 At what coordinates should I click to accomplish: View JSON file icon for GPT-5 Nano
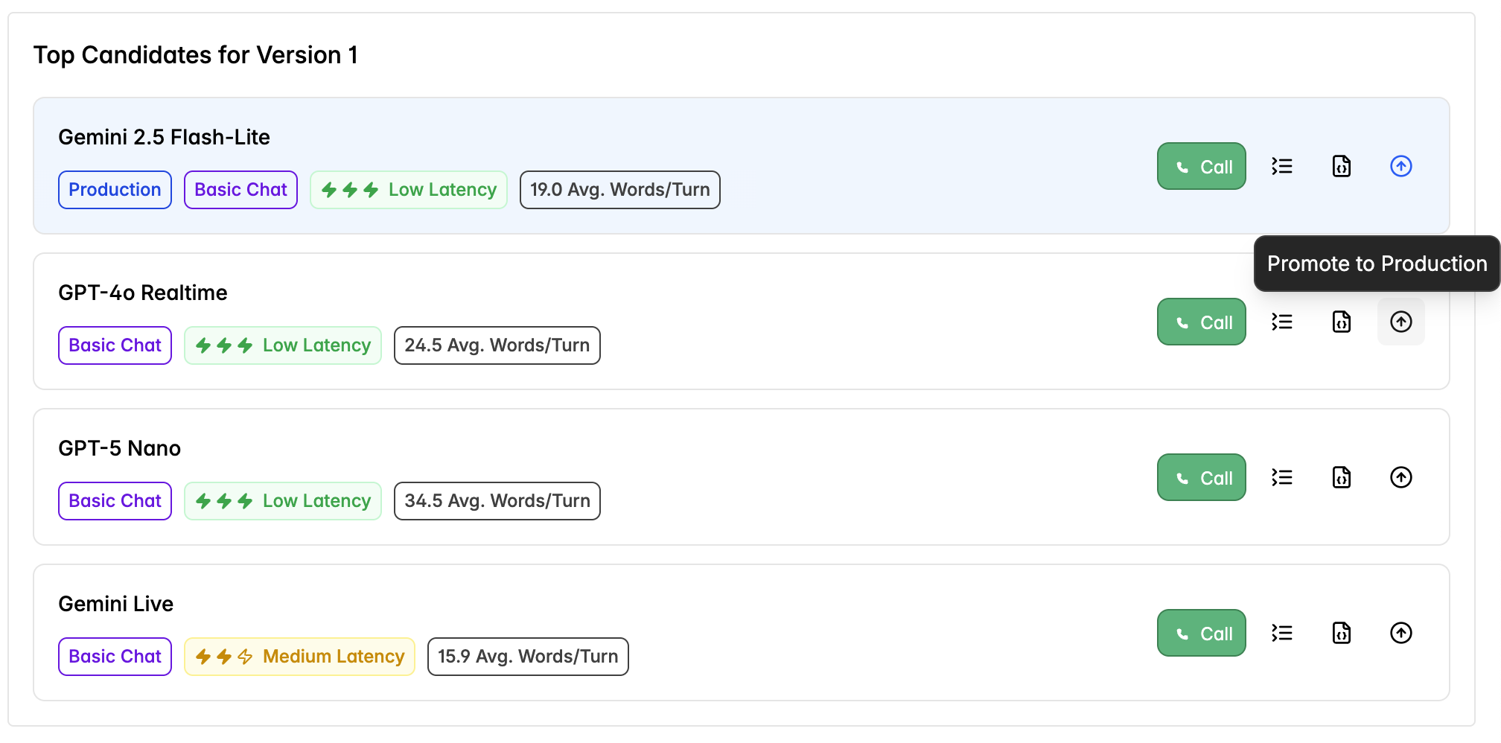(x=1342, y=477)
